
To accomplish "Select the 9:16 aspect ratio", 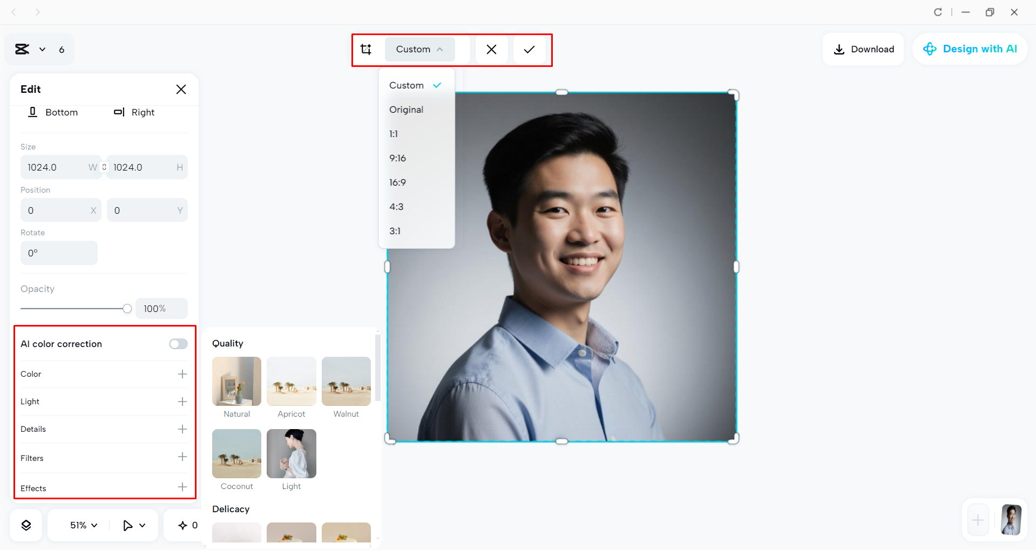I will [x=398, y=158].
